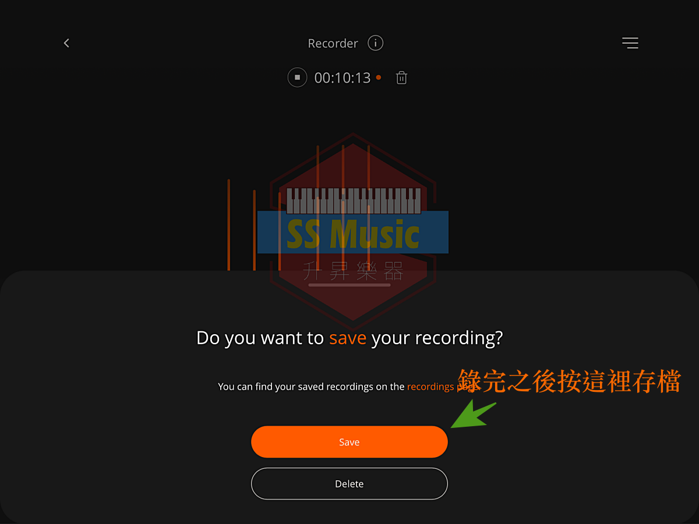Click the Recorder title text
The image size is (699, 524).
coord(333,43)
